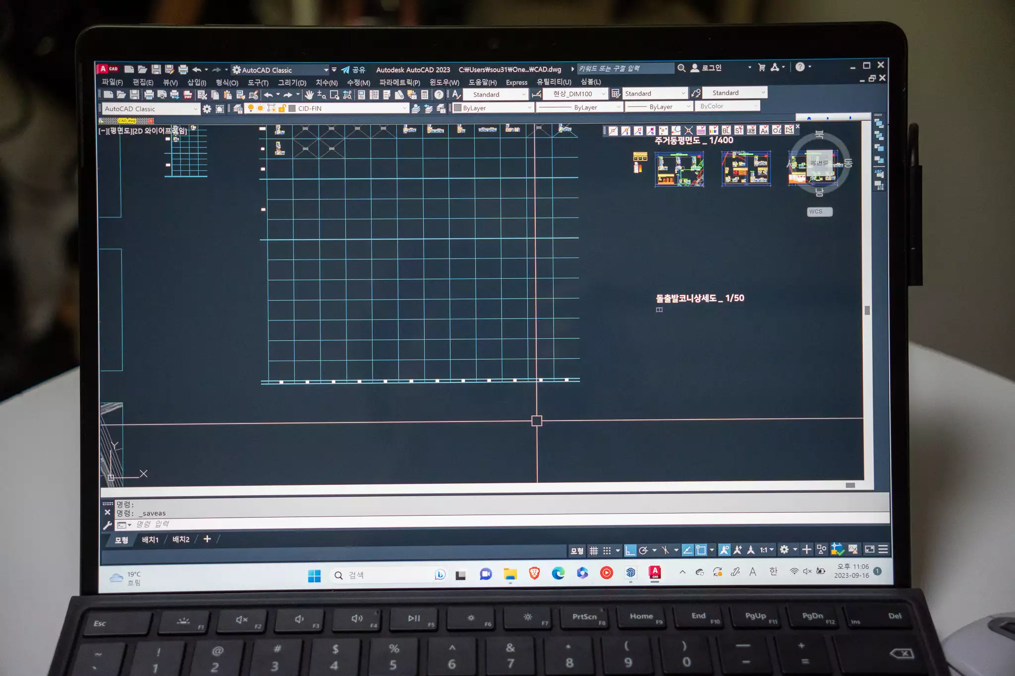Open the 현상_DIM100 dimension style dropdown
This screenshot has height=676, width=1015.
603,94
